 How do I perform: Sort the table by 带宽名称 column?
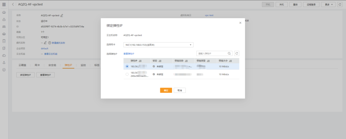186,61
